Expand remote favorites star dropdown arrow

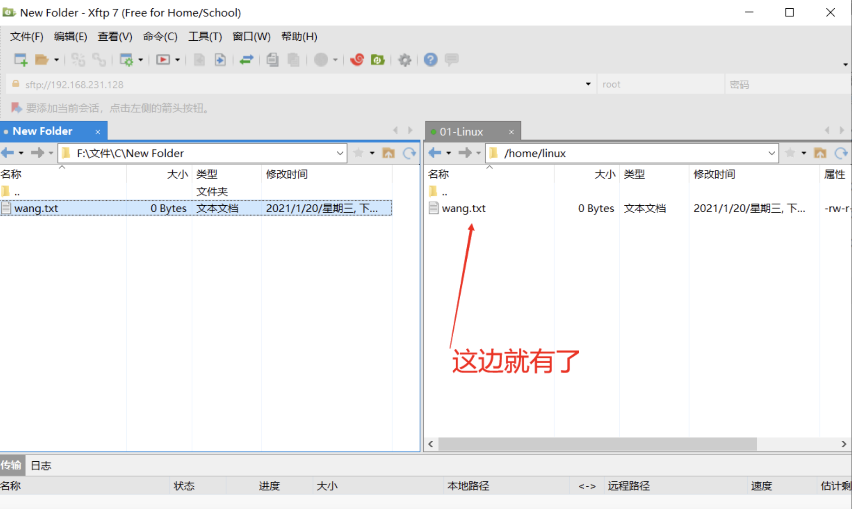[804, 153]
